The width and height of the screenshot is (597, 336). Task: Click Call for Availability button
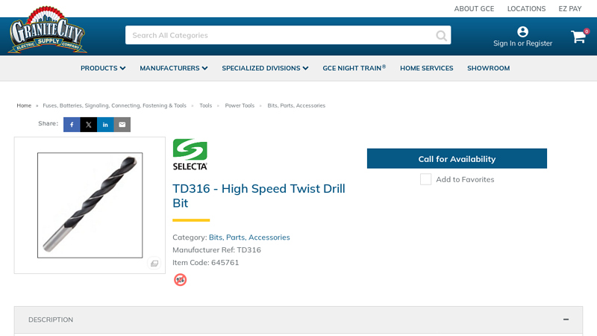[457, 158]
